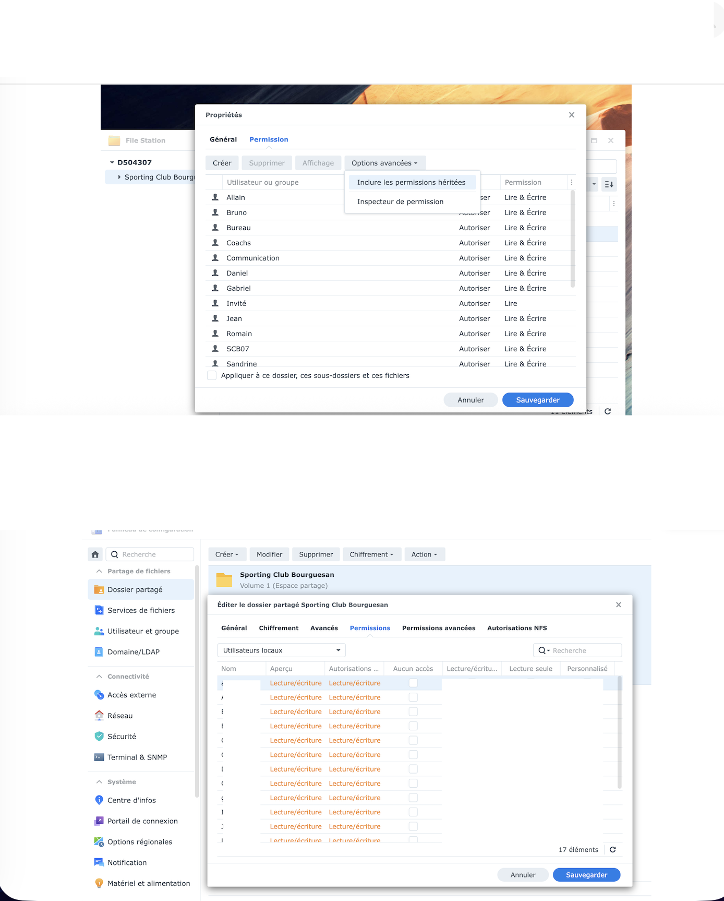Click the Modifier button
The image size is (724, 901).
(x=269, y=554)
